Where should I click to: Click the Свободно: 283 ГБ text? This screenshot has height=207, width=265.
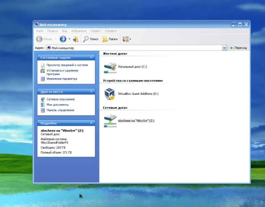53,148
